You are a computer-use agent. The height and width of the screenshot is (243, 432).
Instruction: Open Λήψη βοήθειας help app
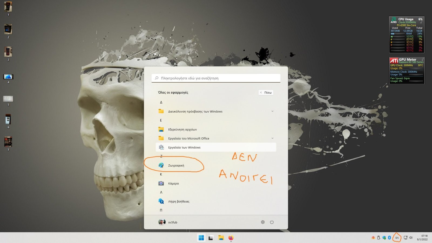[178, 201]
